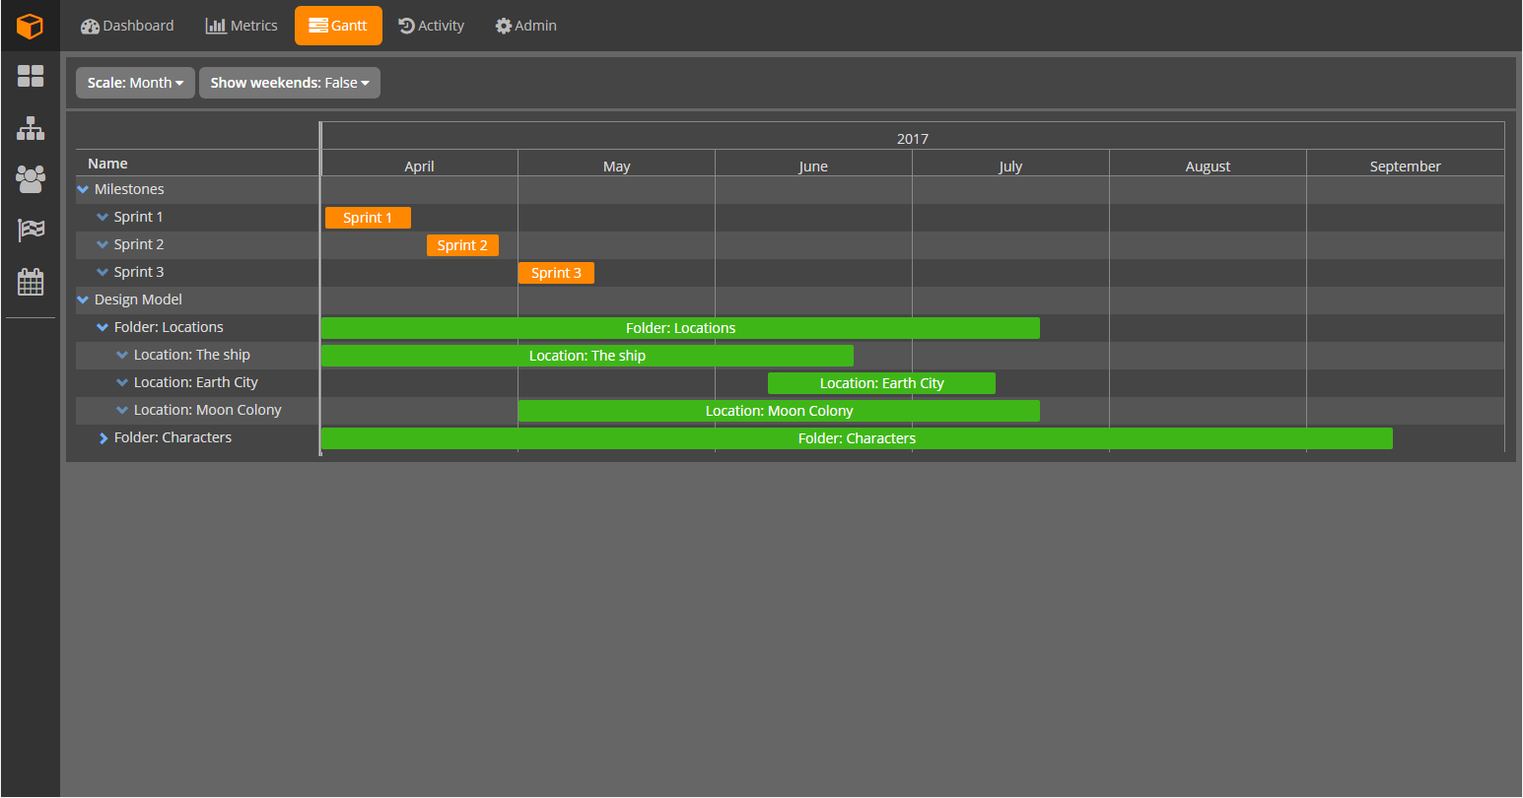This screenshot has height=798, width=1523.
Task: Click the orange cube application logo
Action: (x=29, y=25)
